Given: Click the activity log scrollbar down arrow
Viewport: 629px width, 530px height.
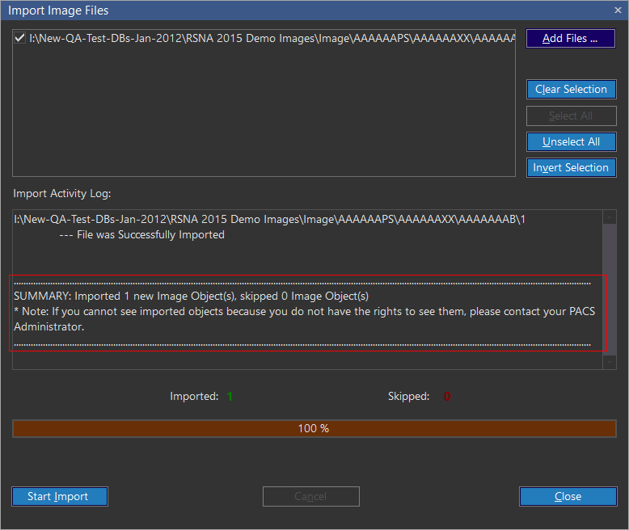Looking at the screenshot, I should point(610,363).
